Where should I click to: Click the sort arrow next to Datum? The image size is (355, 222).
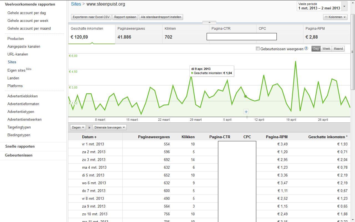[95, 137]
